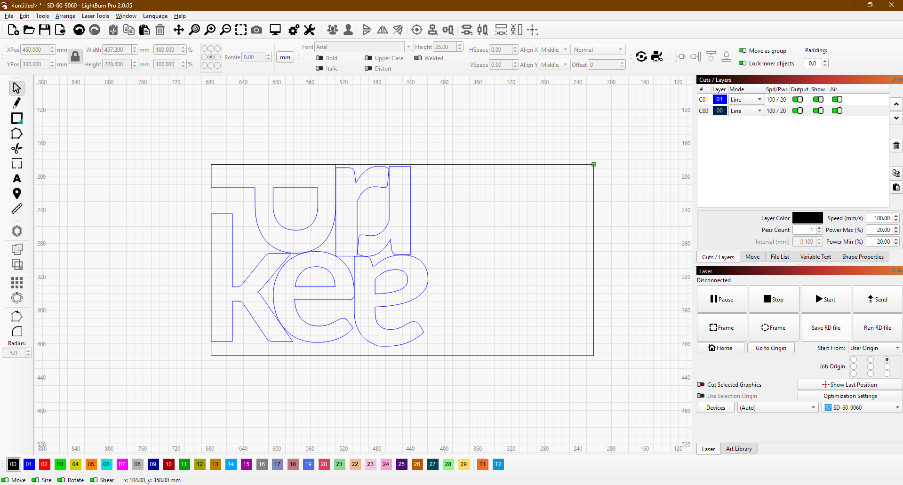
Task: Delete selection with toolbar trash icon
Action: (160, 30)
